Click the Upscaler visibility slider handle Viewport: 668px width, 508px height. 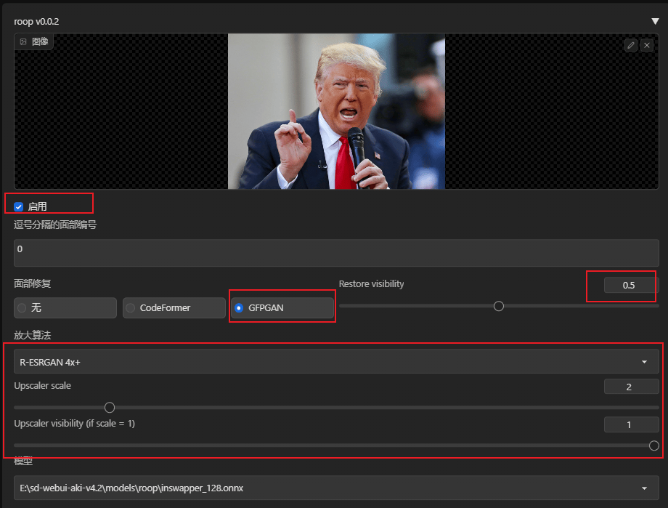[x=654, y=445]
